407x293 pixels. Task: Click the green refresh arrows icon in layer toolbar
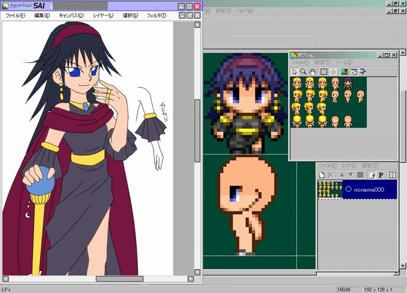(x=393, y=175)
